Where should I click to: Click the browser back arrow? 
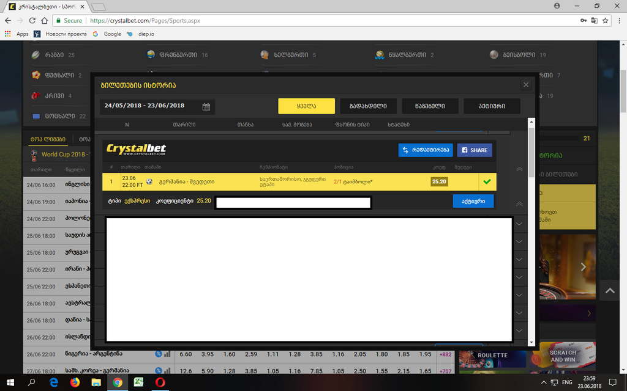click(8, 20)
